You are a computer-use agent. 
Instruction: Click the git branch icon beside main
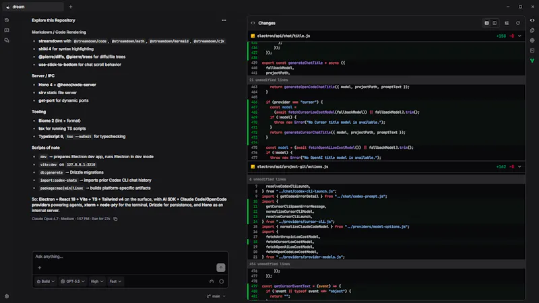click(209, 296)
